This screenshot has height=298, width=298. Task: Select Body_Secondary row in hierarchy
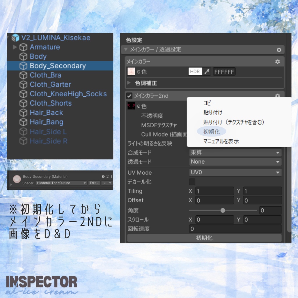pyautogui.click(x=60, y=66)
